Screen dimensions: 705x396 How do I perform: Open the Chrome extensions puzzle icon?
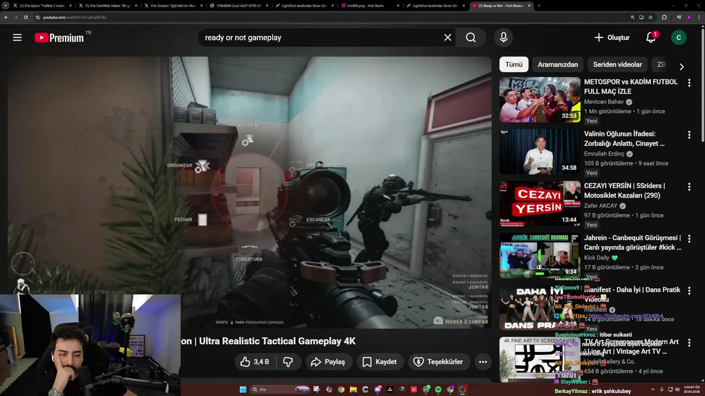point(664,17)
